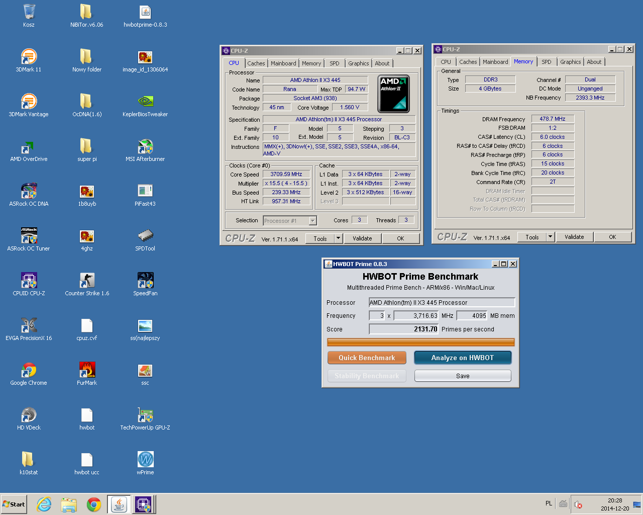Screen dimensions: 643x515
Task: Click the DRAM Frequency 478.7 MHz value
Action: click(553, 119)
